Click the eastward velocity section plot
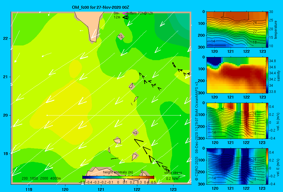 (x=236, y=166)
